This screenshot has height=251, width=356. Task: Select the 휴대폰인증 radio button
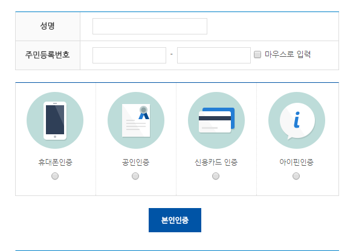click(x=55, y=176)
